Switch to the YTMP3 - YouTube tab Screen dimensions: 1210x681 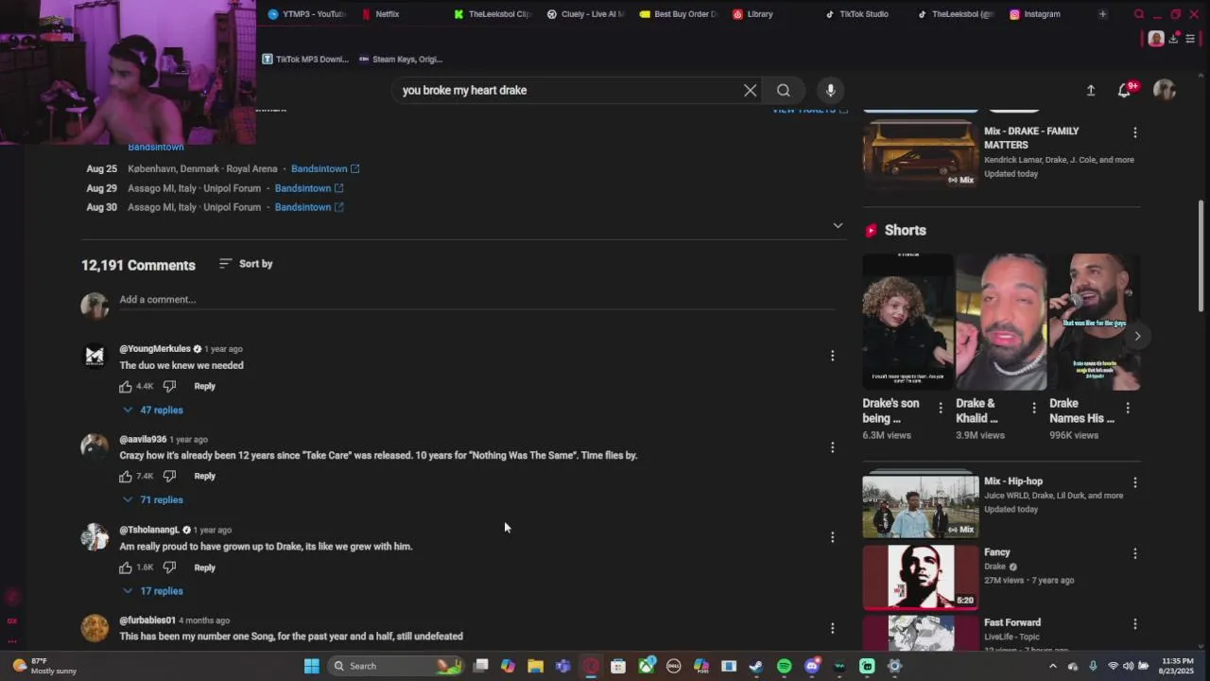[x=307, y=14]
